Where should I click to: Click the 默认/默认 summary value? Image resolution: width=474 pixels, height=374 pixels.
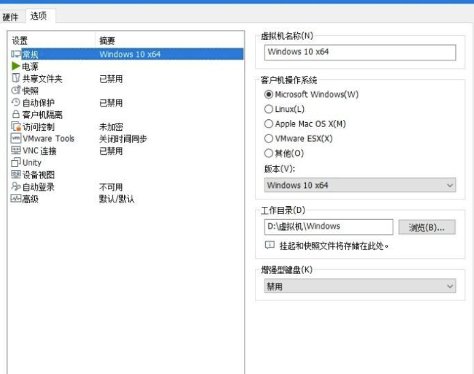click(x=117, y=199)
